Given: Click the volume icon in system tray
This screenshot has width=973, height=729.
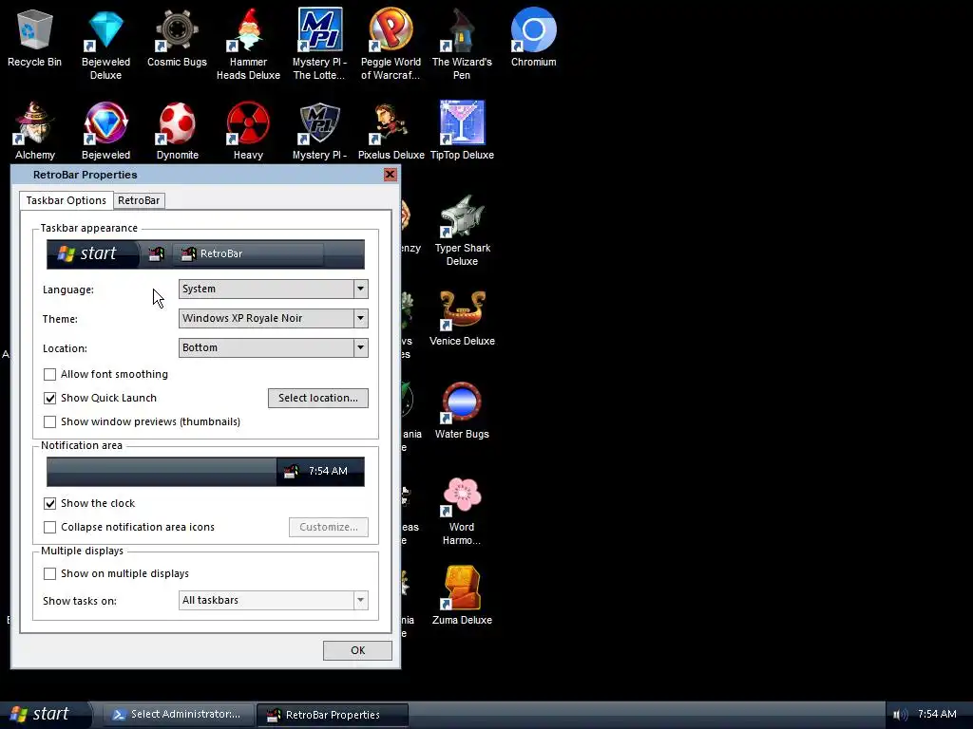Looking at the screenshot, I should [x=901, y=715].
